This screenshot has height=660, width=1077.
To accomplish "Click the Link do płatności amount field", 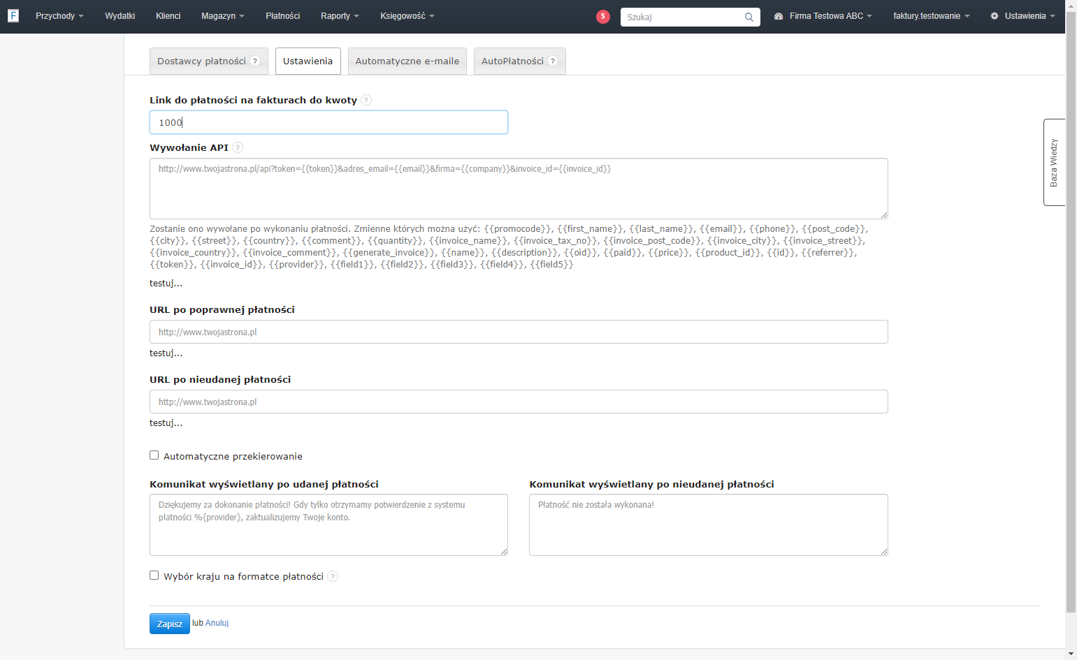I will pyautogui.click(x=328, y=122).
